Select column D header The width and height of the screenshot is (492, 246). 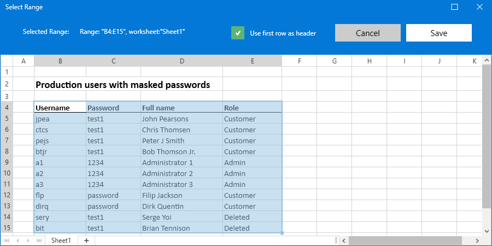[181, 61]
